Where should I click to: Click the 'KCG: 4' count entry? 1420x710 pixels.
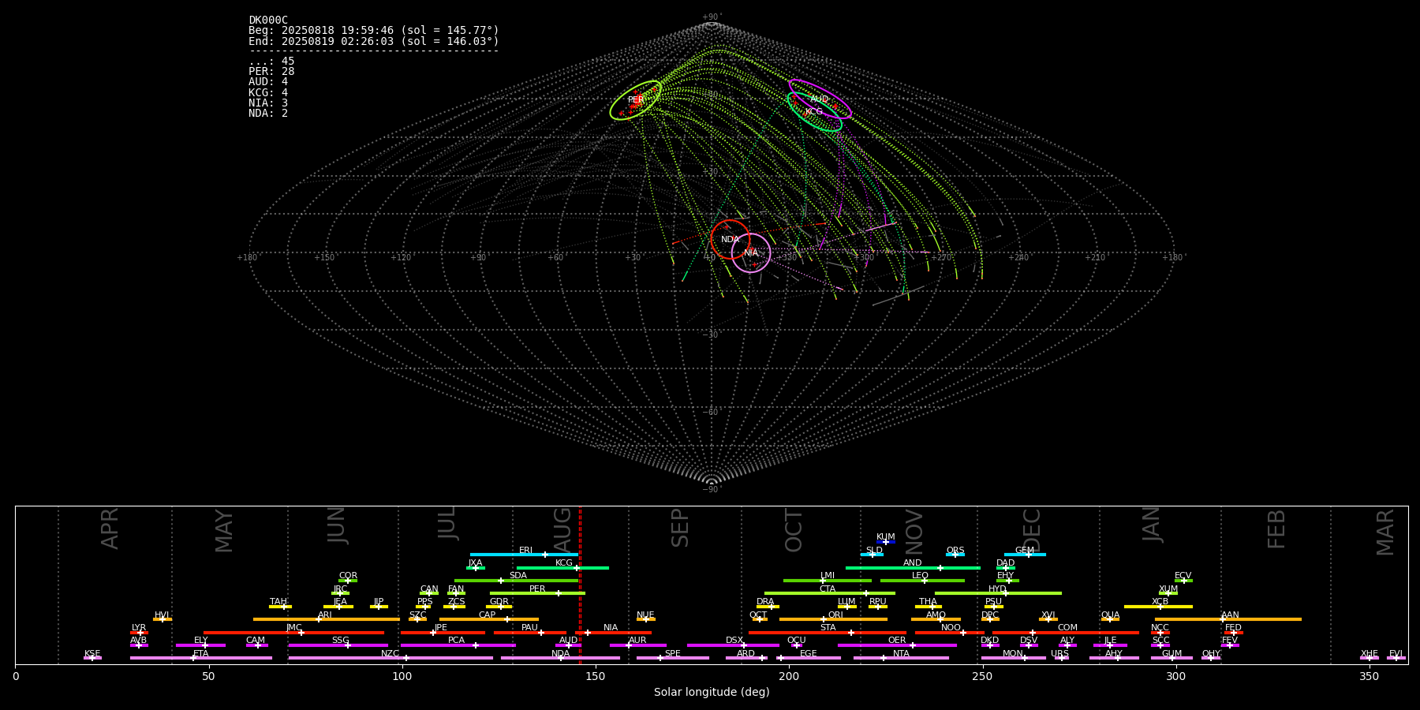(x=268, y=92)
